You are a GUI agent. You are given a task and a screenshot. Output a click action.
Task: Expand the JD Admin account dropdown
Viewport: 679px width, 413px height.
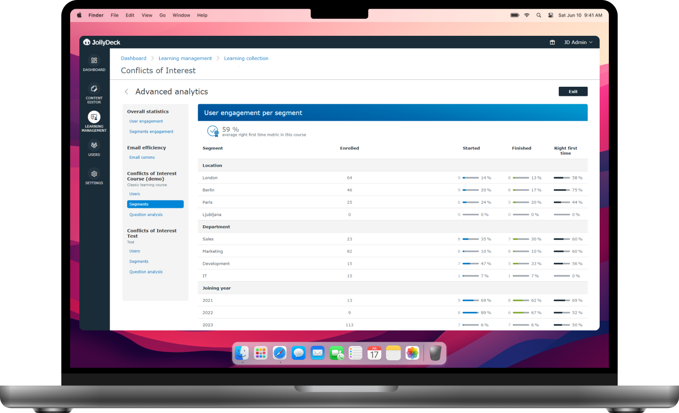pyautogui.click(x=578, y=42)
